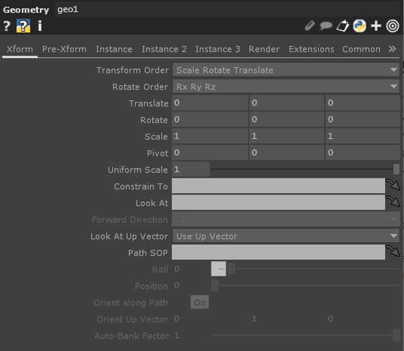Click the pencil edit parameter icon

pos(310,26)
